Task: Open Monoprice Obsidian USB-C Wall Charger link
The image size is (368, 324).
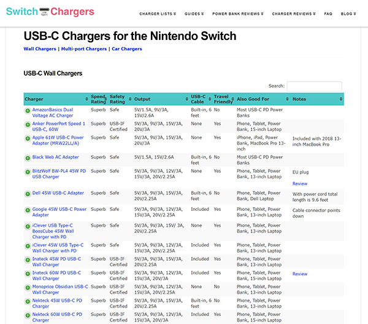Action: tap(60, 290)
